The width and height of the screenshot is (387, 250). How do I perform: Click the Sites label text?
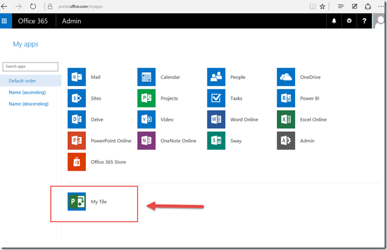click(x=96, y=98)
